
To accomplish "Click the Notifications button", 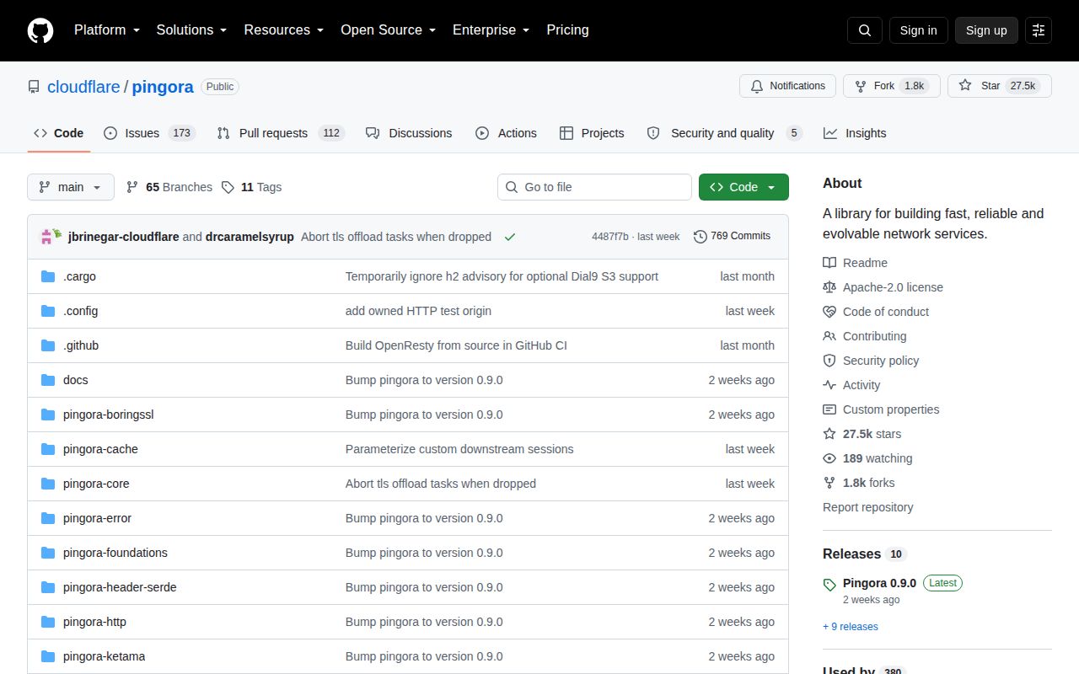I will tap(788, 86).
